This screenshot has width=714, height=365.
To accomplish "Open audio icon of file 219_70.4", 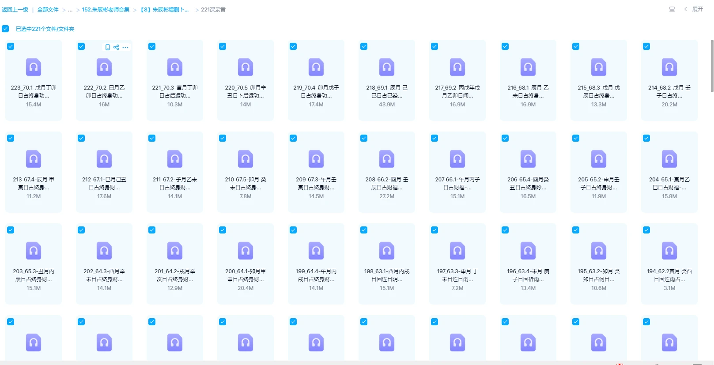I will (x=316, y=67).
